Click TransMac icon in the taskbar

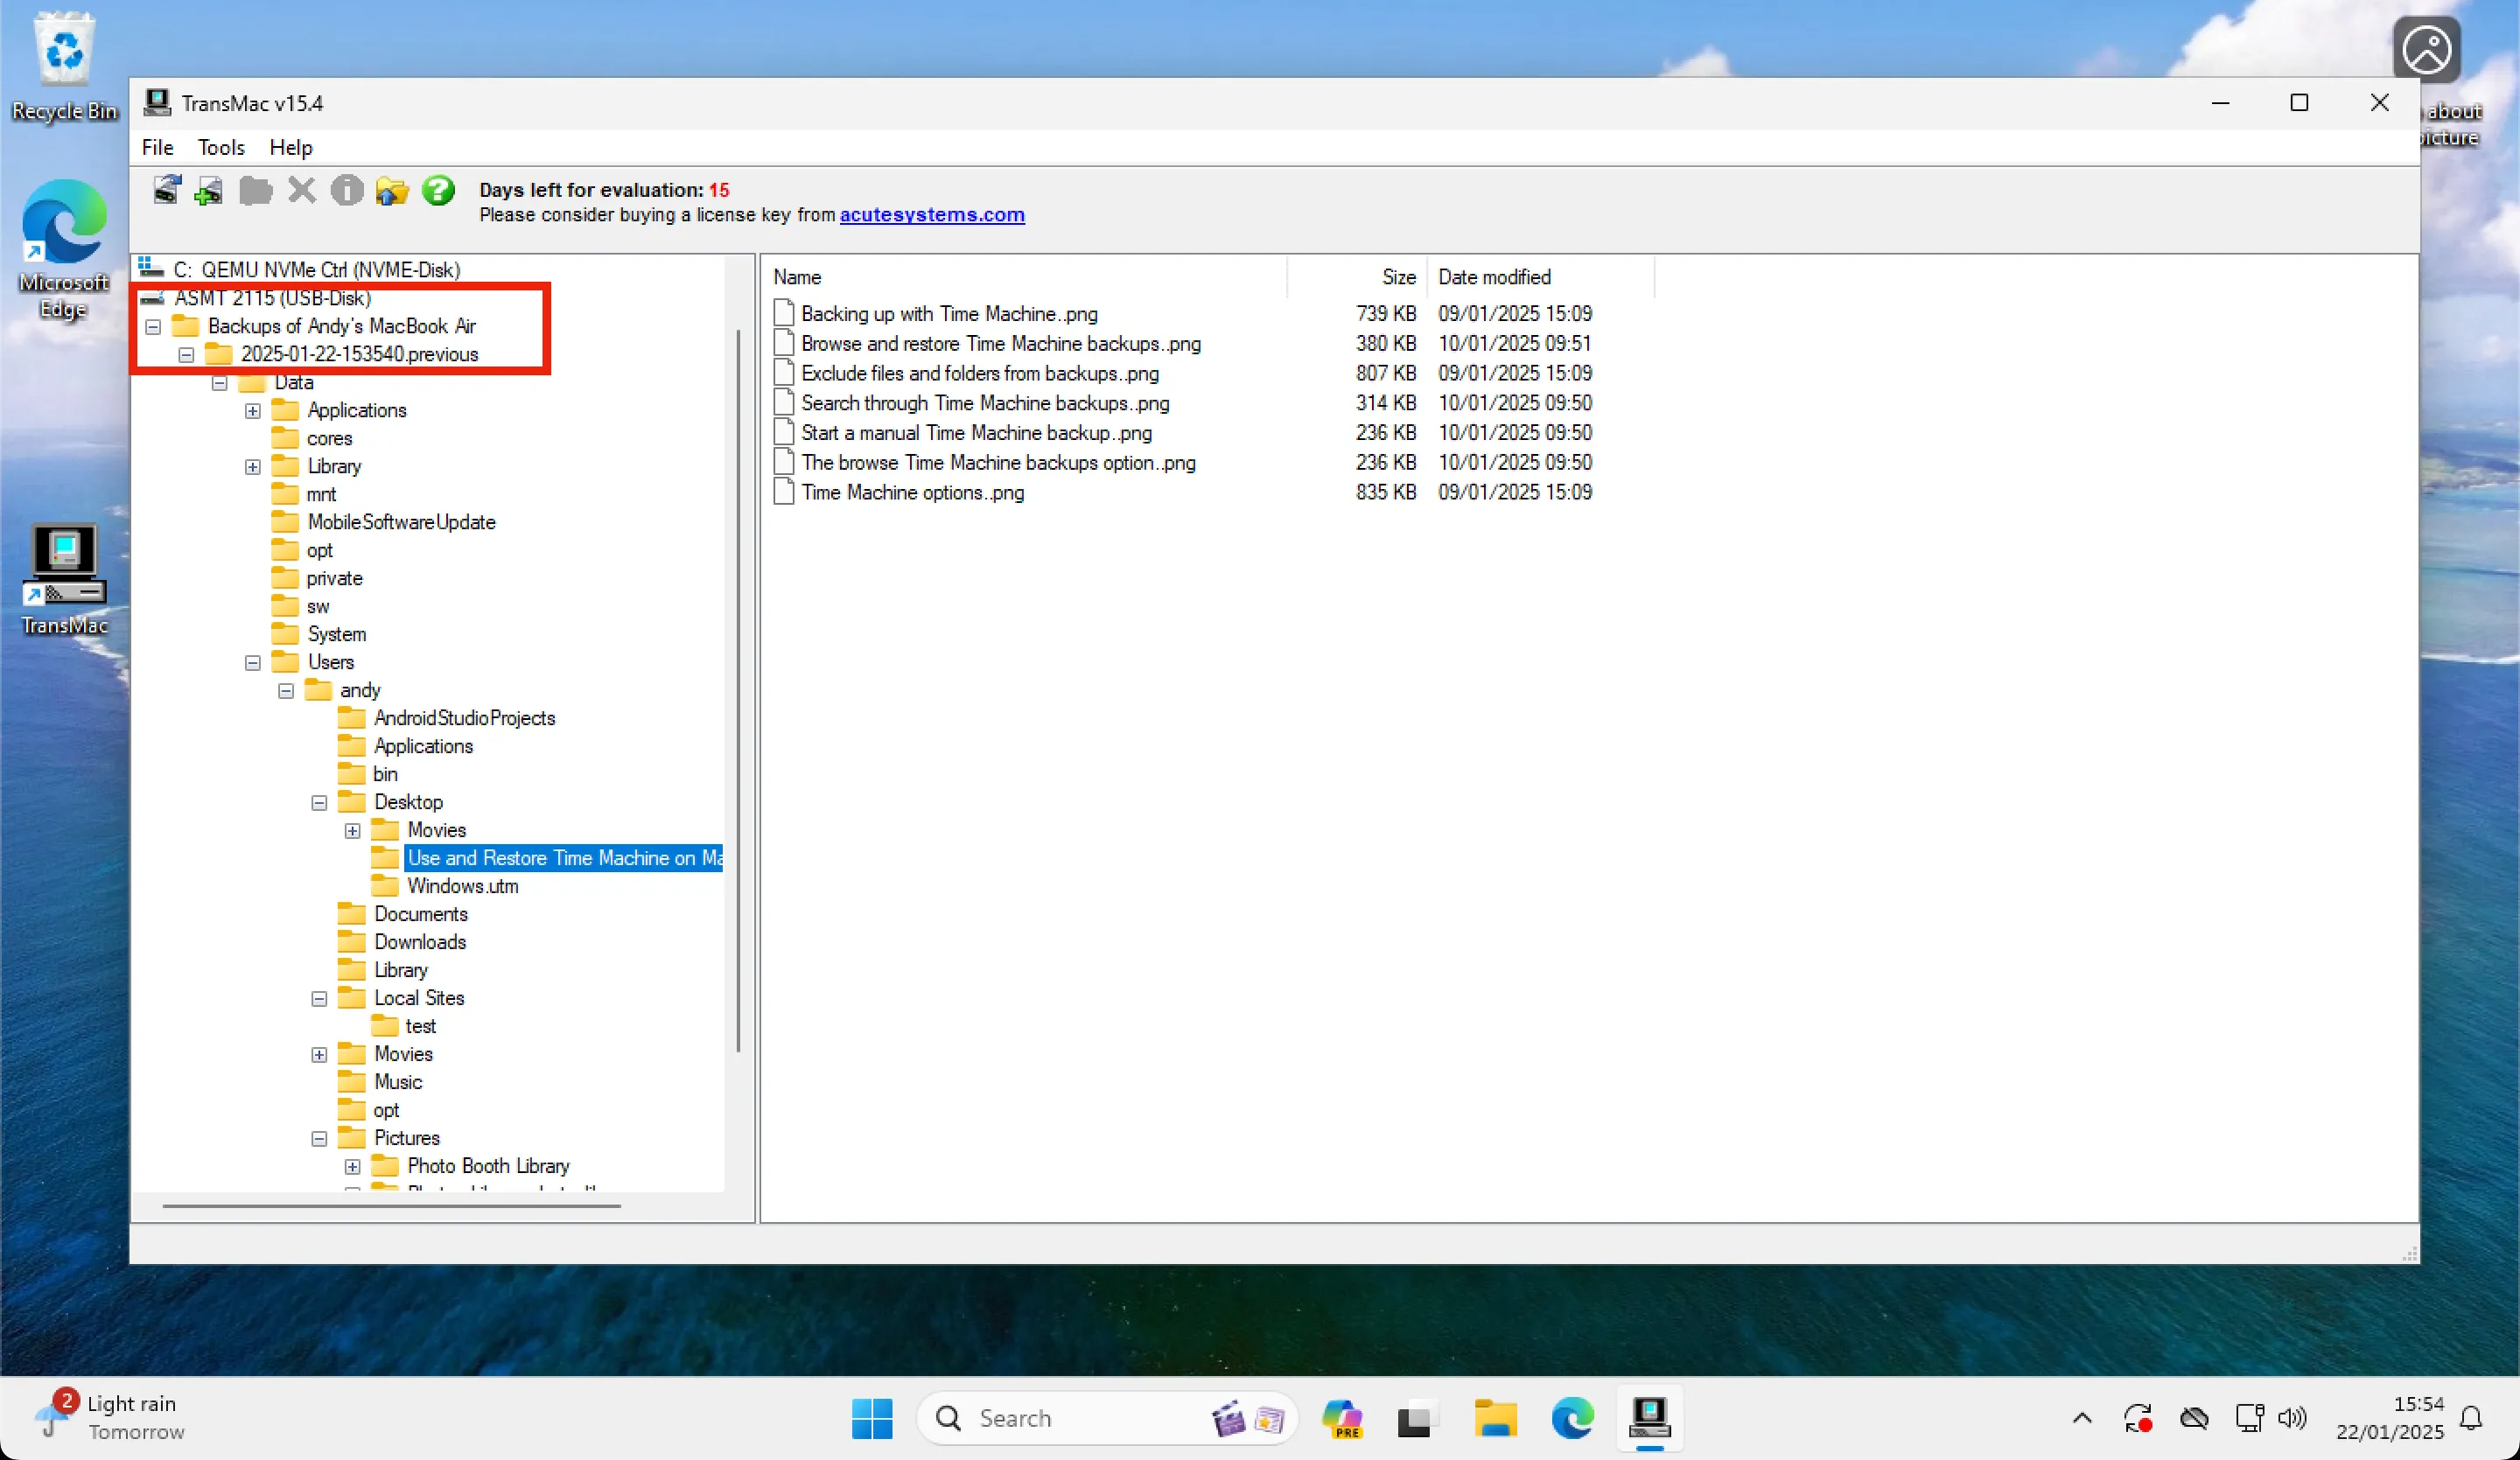tap(1649, 1418)
